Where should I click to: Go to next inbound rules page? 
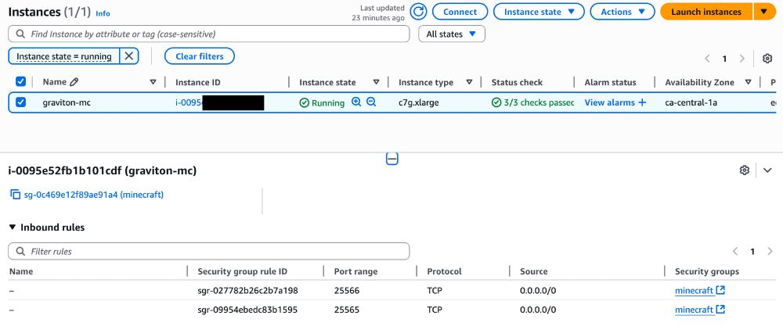[770, 251]
